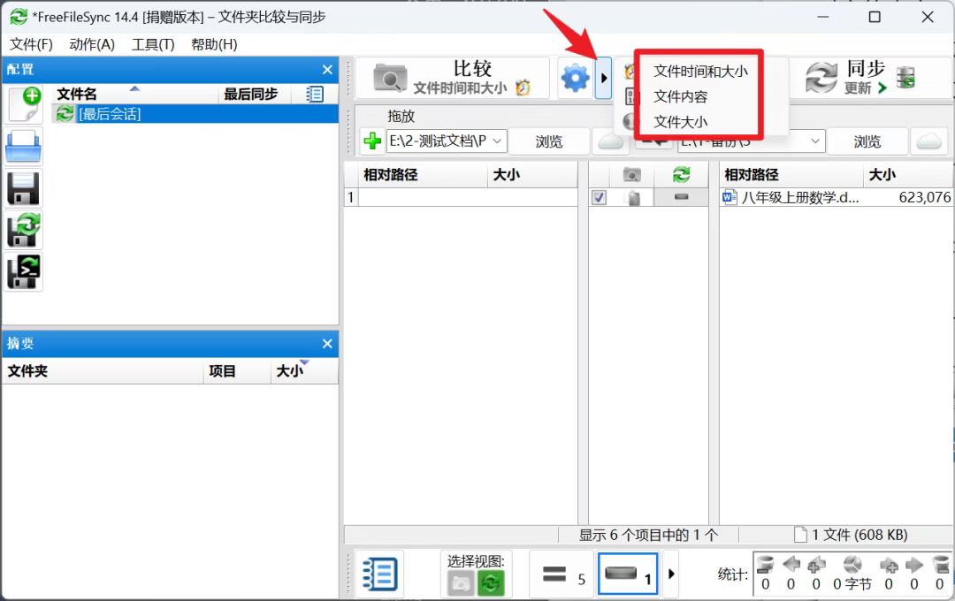Toggle comparison variant dropdown arrow

(603, 78)
